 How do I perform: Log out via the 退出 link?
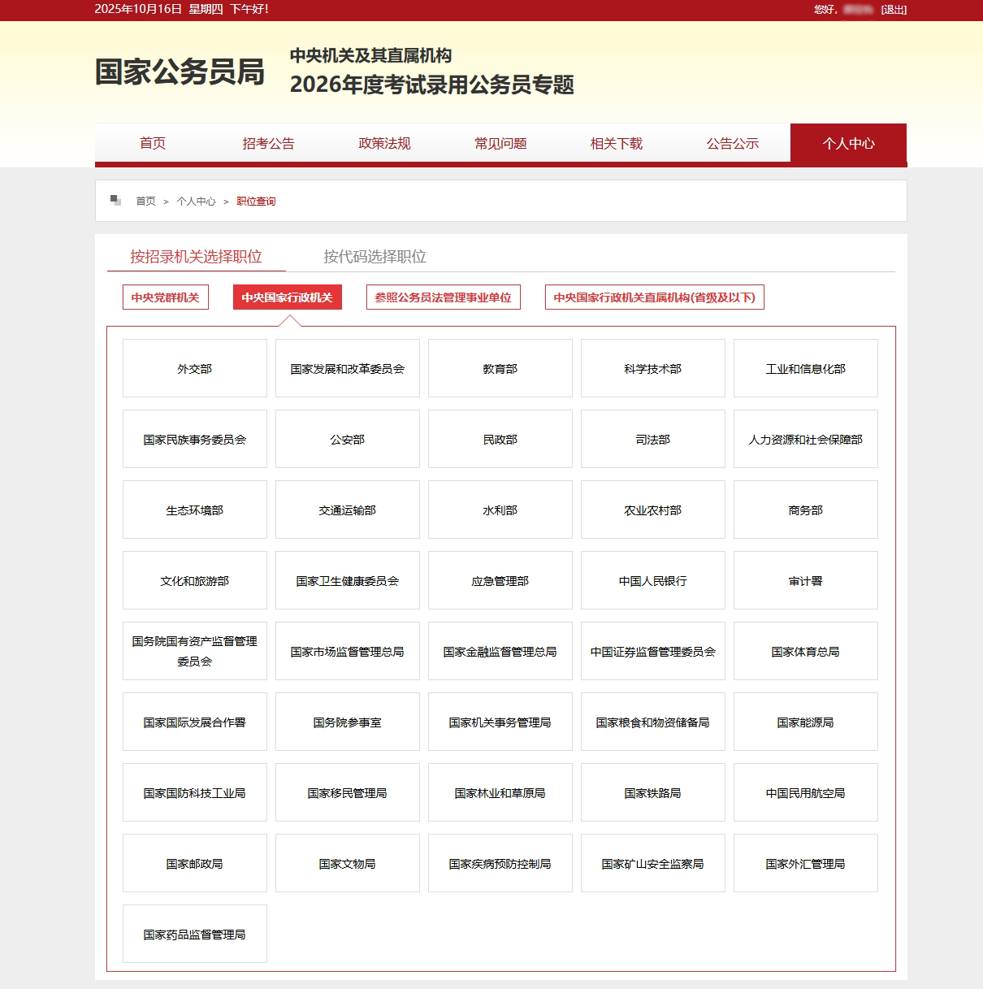894,10
